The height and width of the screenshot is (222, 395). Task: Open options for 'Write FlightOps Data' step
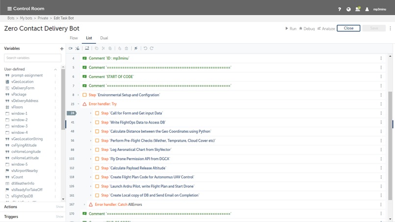coord(381,122)
